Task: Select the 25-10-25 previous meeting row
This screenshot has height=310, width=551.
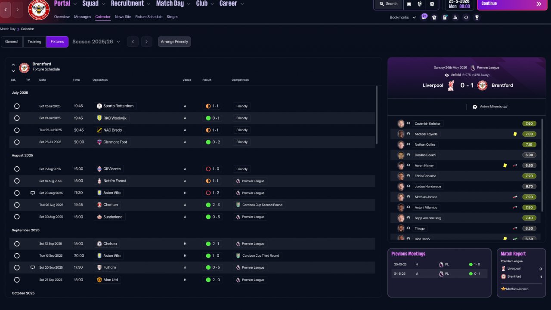Action: tap(439, 264)
